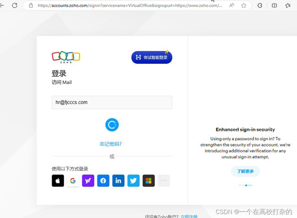Sign in with LinkedIn icon
Viewport: 297px width, 218px height.
click(x=118, y=181)
